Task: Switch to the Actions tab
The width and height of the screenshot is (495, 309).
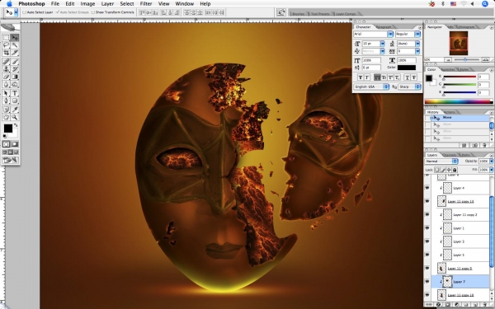Action: 449,112
